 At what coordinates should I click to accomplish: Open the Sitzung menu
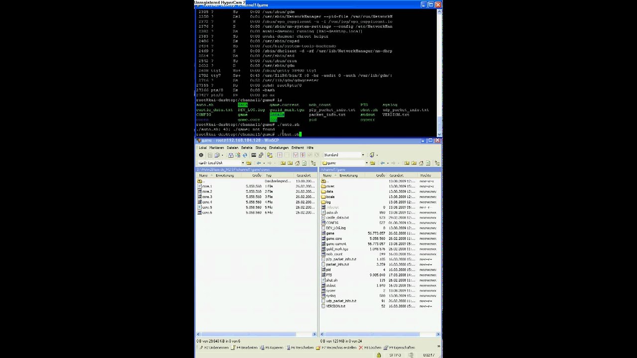coord(261,148)
